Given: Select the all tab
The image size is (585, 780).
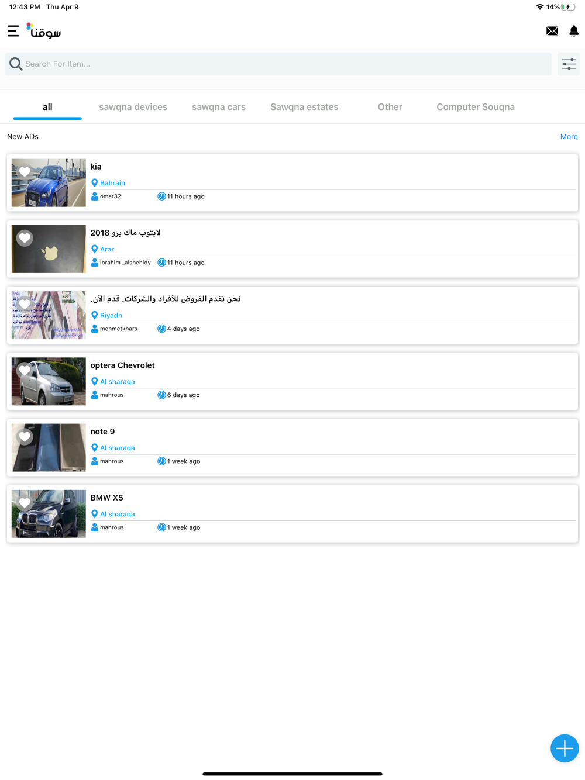Looking at the screenshot, I should (47, 107).
